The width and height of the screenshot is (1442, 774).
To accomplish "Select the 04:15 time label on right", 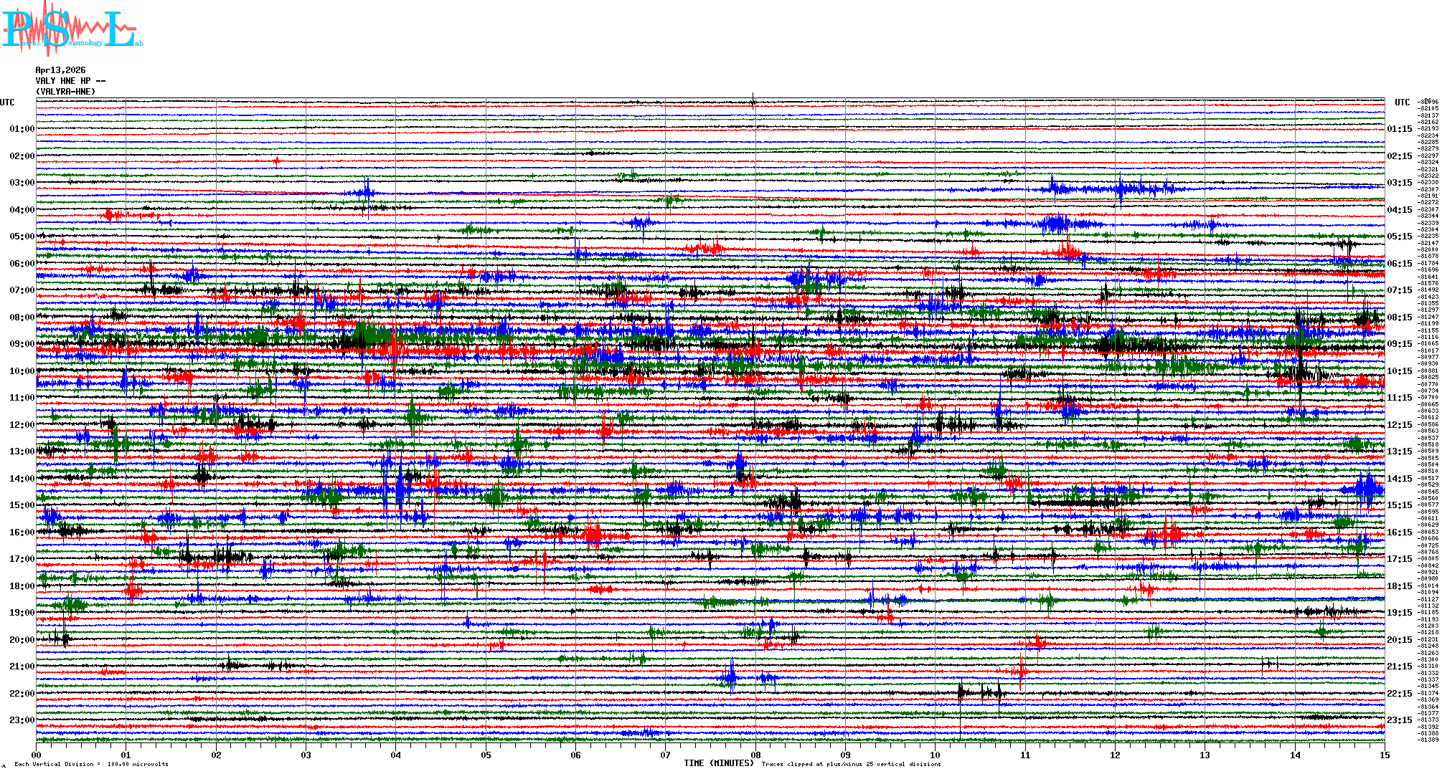I will [1399, 210].
